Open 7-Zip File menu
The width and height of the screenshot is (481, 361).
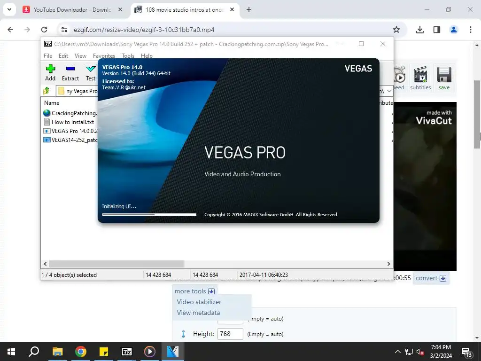coord(48,55)
